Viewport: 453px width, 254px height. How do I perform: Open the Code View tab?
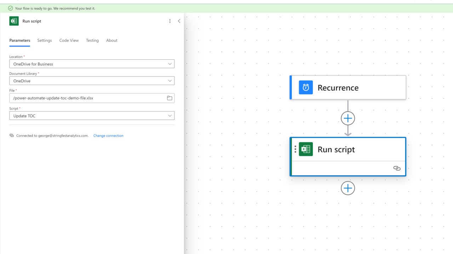tap(69, 41)
